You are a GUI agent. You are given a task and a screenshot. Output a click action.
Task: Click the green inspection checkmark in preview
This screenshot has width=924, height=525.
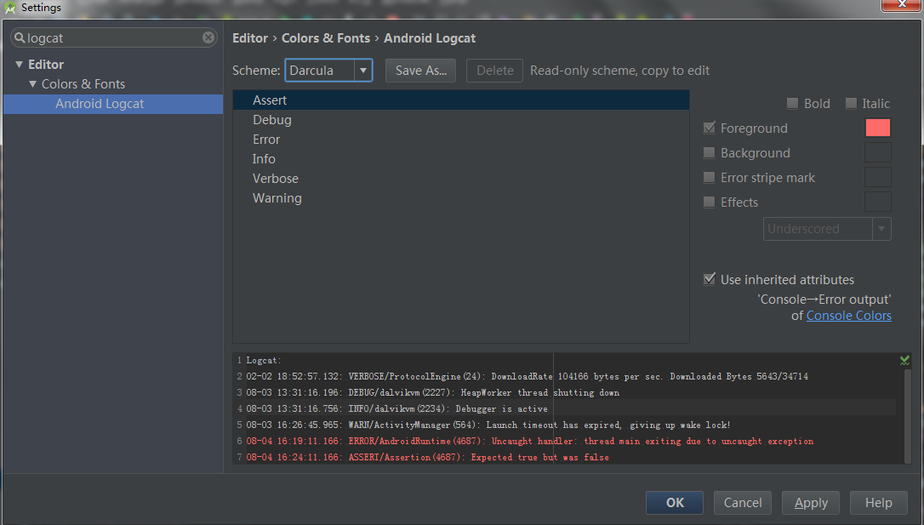[x=904, y=360]
